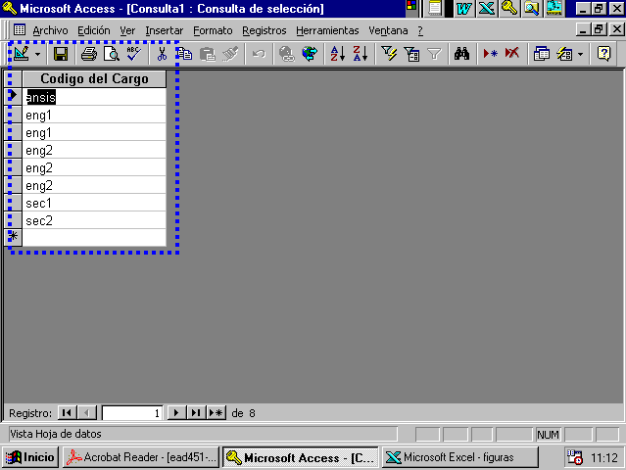Click the New Object toolbar icon
The width and height of the screenshot is (626, 470).
(564, 54)
